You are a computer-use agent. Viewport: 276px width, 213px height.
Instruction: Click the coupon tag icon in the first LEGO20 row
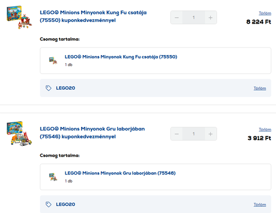(48, 88)
